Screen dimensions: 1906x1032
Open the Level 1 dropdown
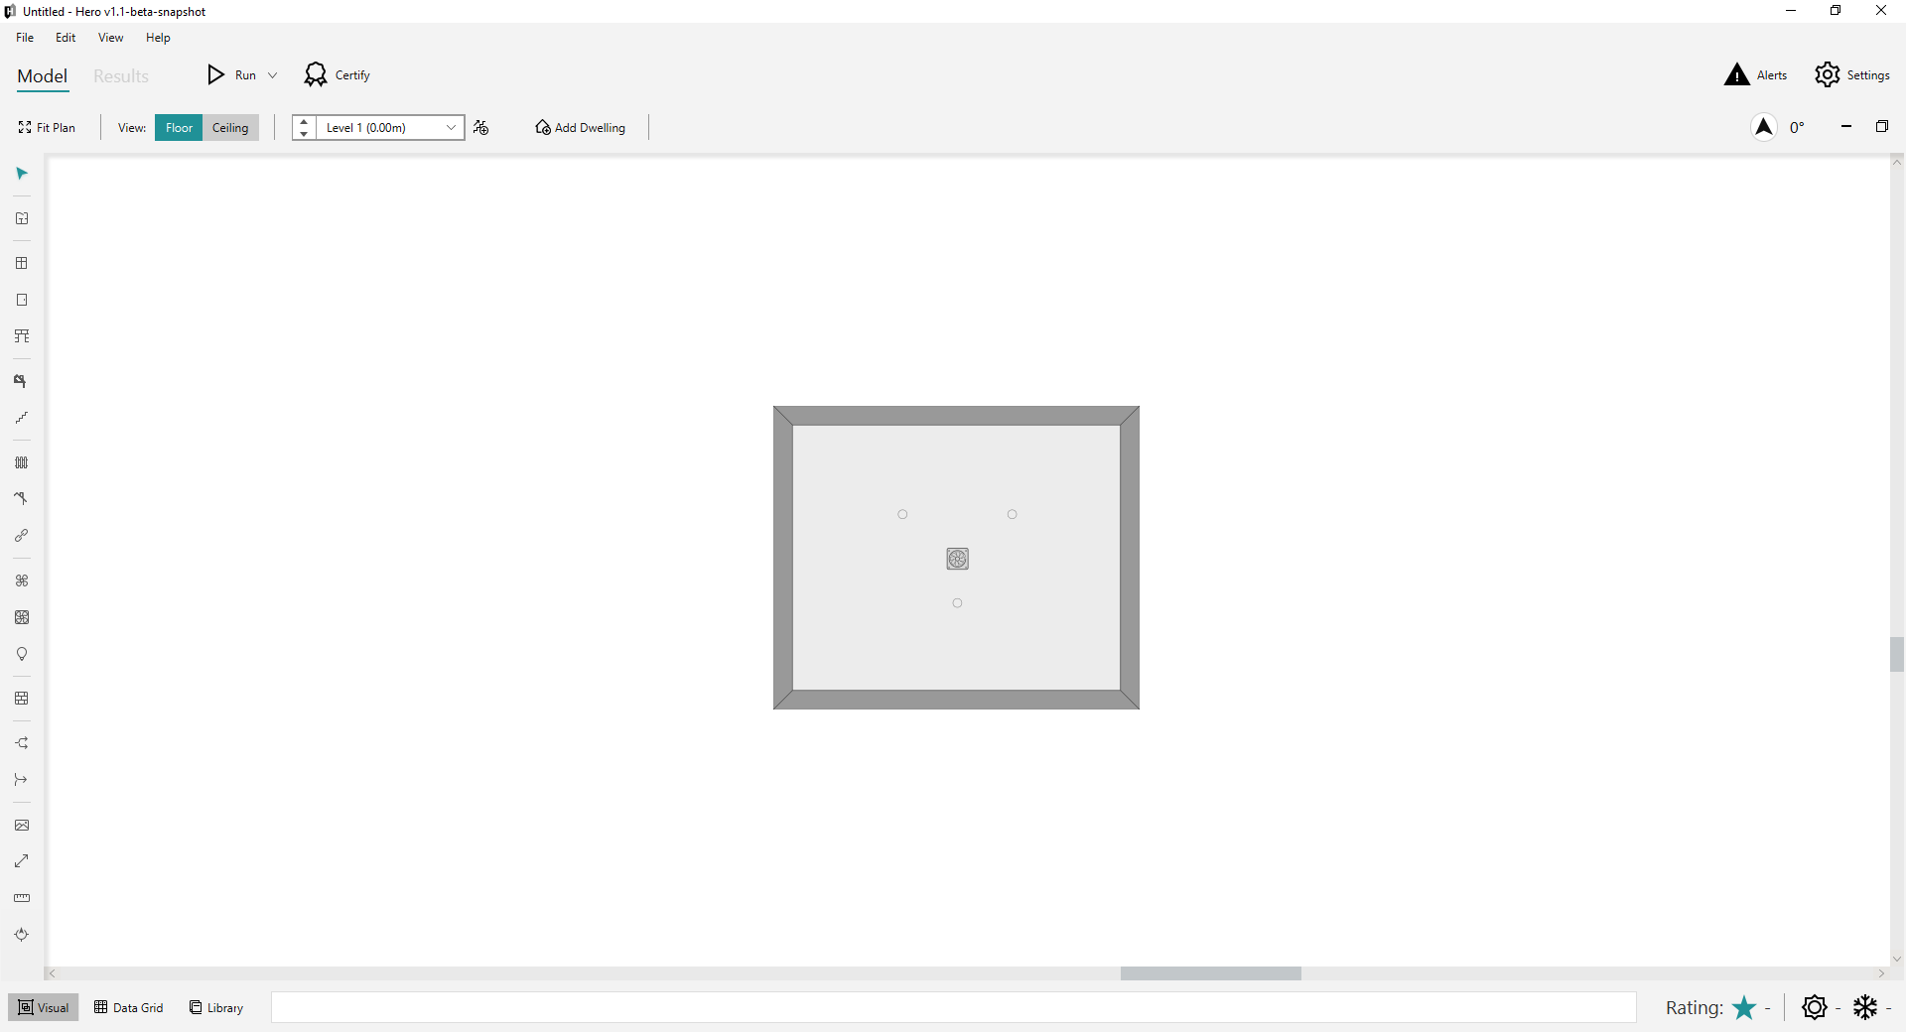(452, 127)
